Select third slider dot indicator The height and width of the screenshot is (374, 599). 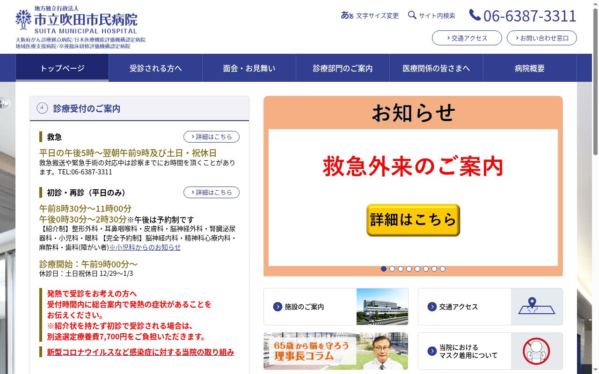coord(401,269)
